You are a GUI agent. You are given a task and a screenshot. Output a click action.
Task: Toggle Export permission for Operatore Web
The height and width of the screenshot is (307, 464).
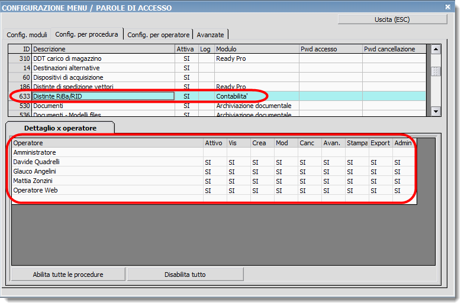pyautogui.click(x=381, y=190)
